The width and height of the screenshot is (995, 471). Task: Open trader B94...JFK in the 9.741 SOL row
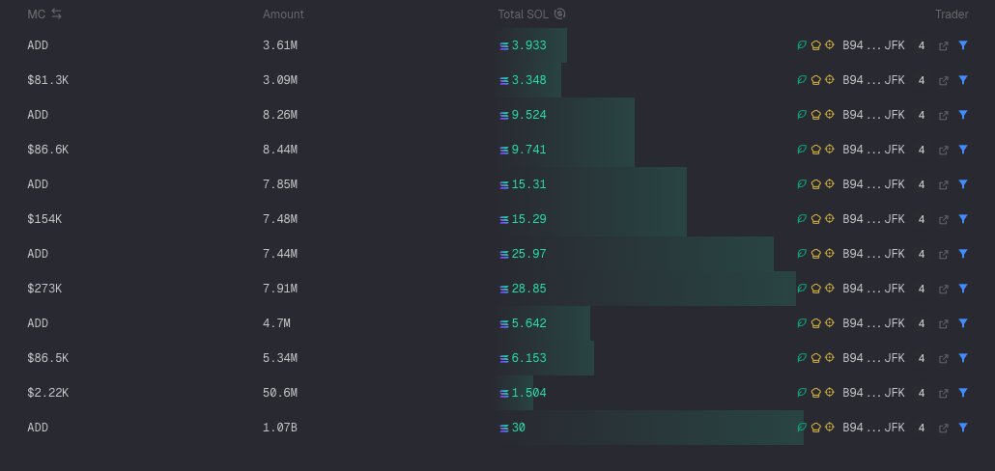pyautogui.click(x=873, y=150)
